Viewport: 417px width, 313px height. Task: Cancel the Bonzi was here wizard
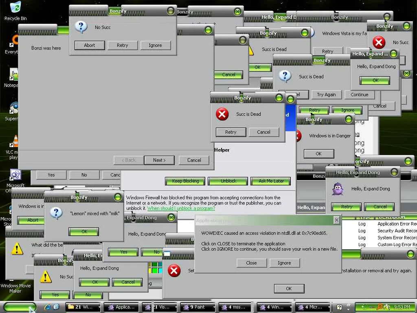pyautogui.click(x=194, y=160)
